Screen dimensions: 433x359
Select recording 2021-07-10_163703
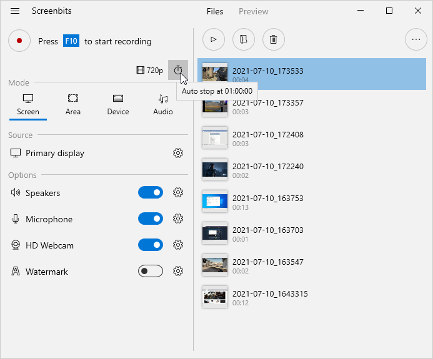point(312,234)
